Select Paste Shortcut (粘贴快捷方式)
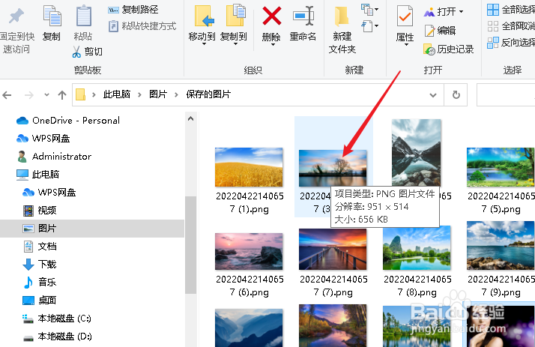Image resolution: width=535 pixels, height=347 pixels. (142, 26)
